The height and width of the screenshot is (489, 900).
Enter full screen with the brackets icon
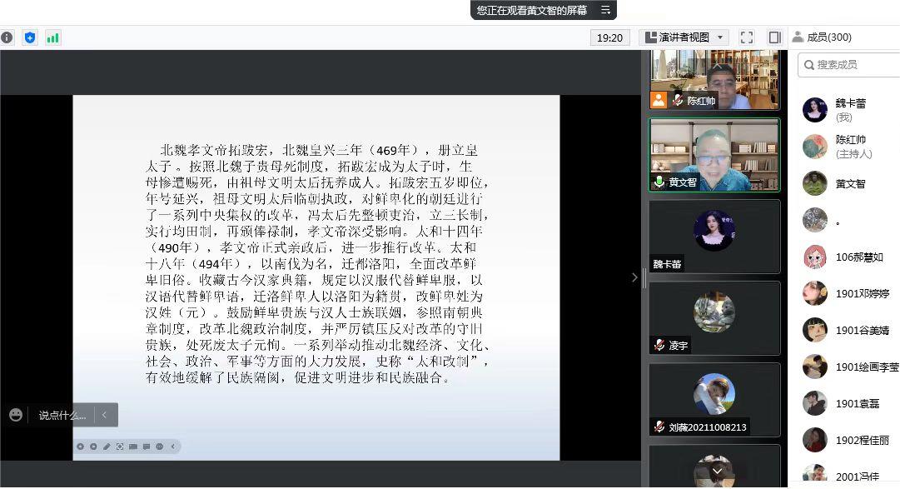point(747,37)
